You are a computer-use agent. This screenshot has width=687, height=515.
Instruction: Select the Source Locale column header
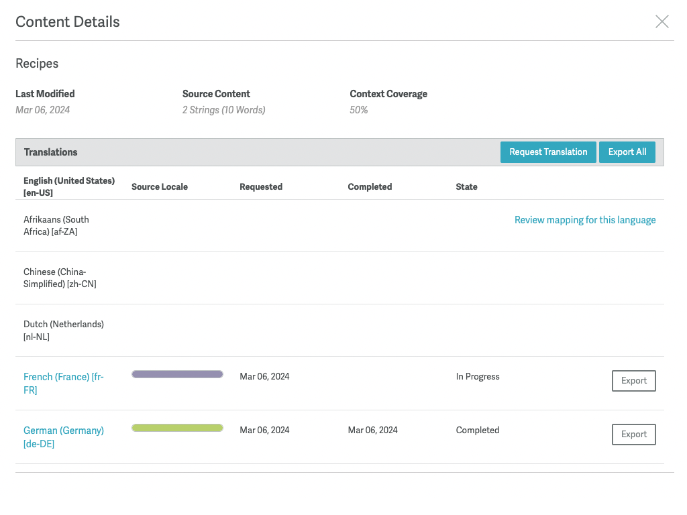coord(160,187)
